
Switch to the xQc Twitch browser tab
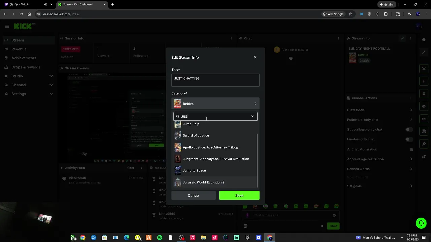coord(27,4)
